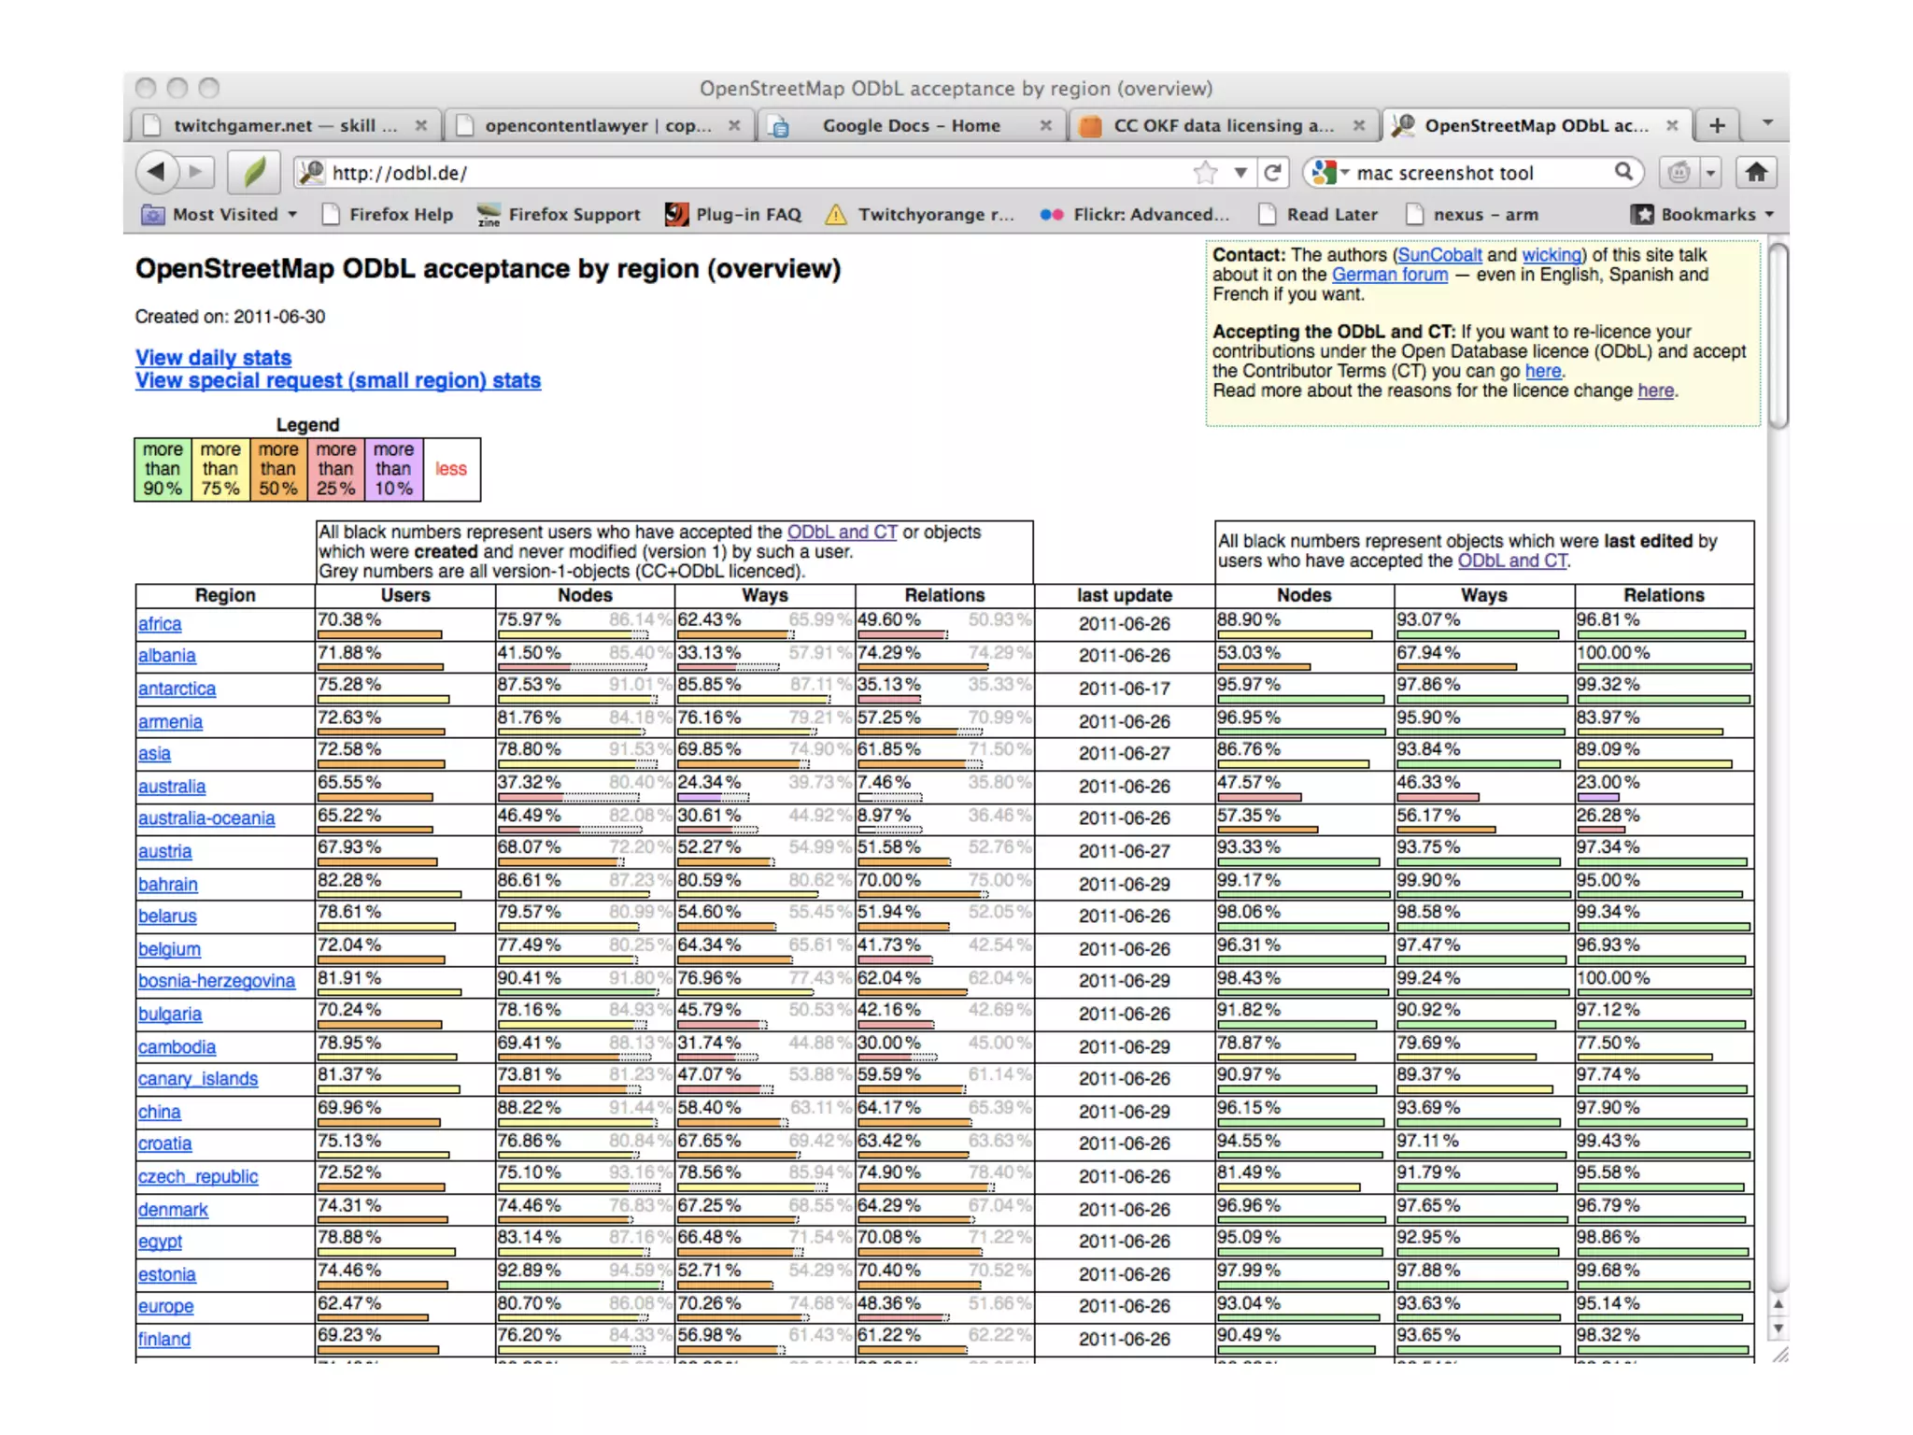Image resolution: width=1913 pixels, height=1435 pixels.
Task: Open a new tab with plus button
Action: tap(1717, 125)
